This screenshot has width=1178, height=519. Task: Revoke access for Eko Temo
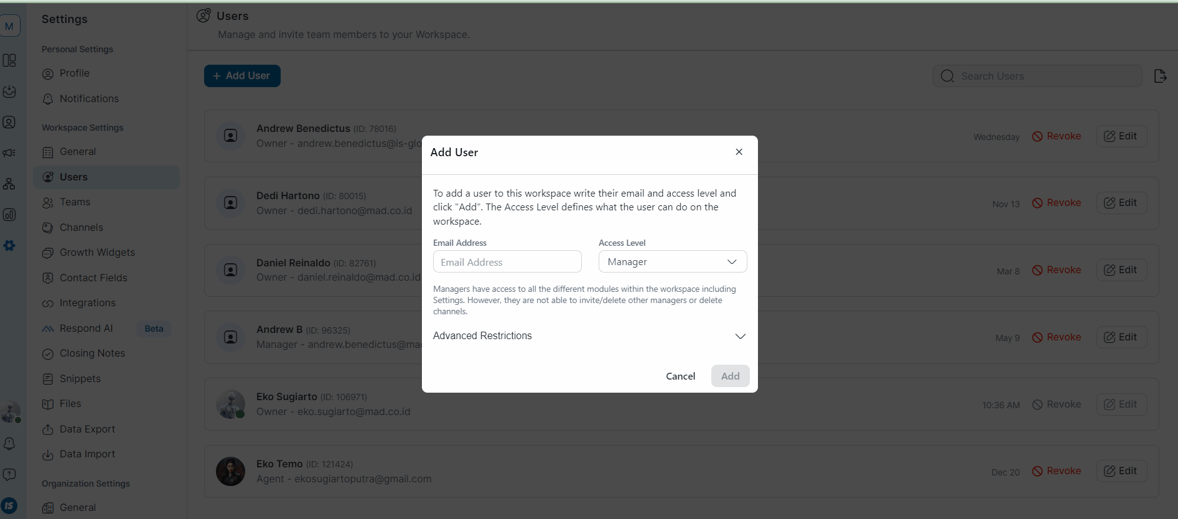[x=1057, y=471]
